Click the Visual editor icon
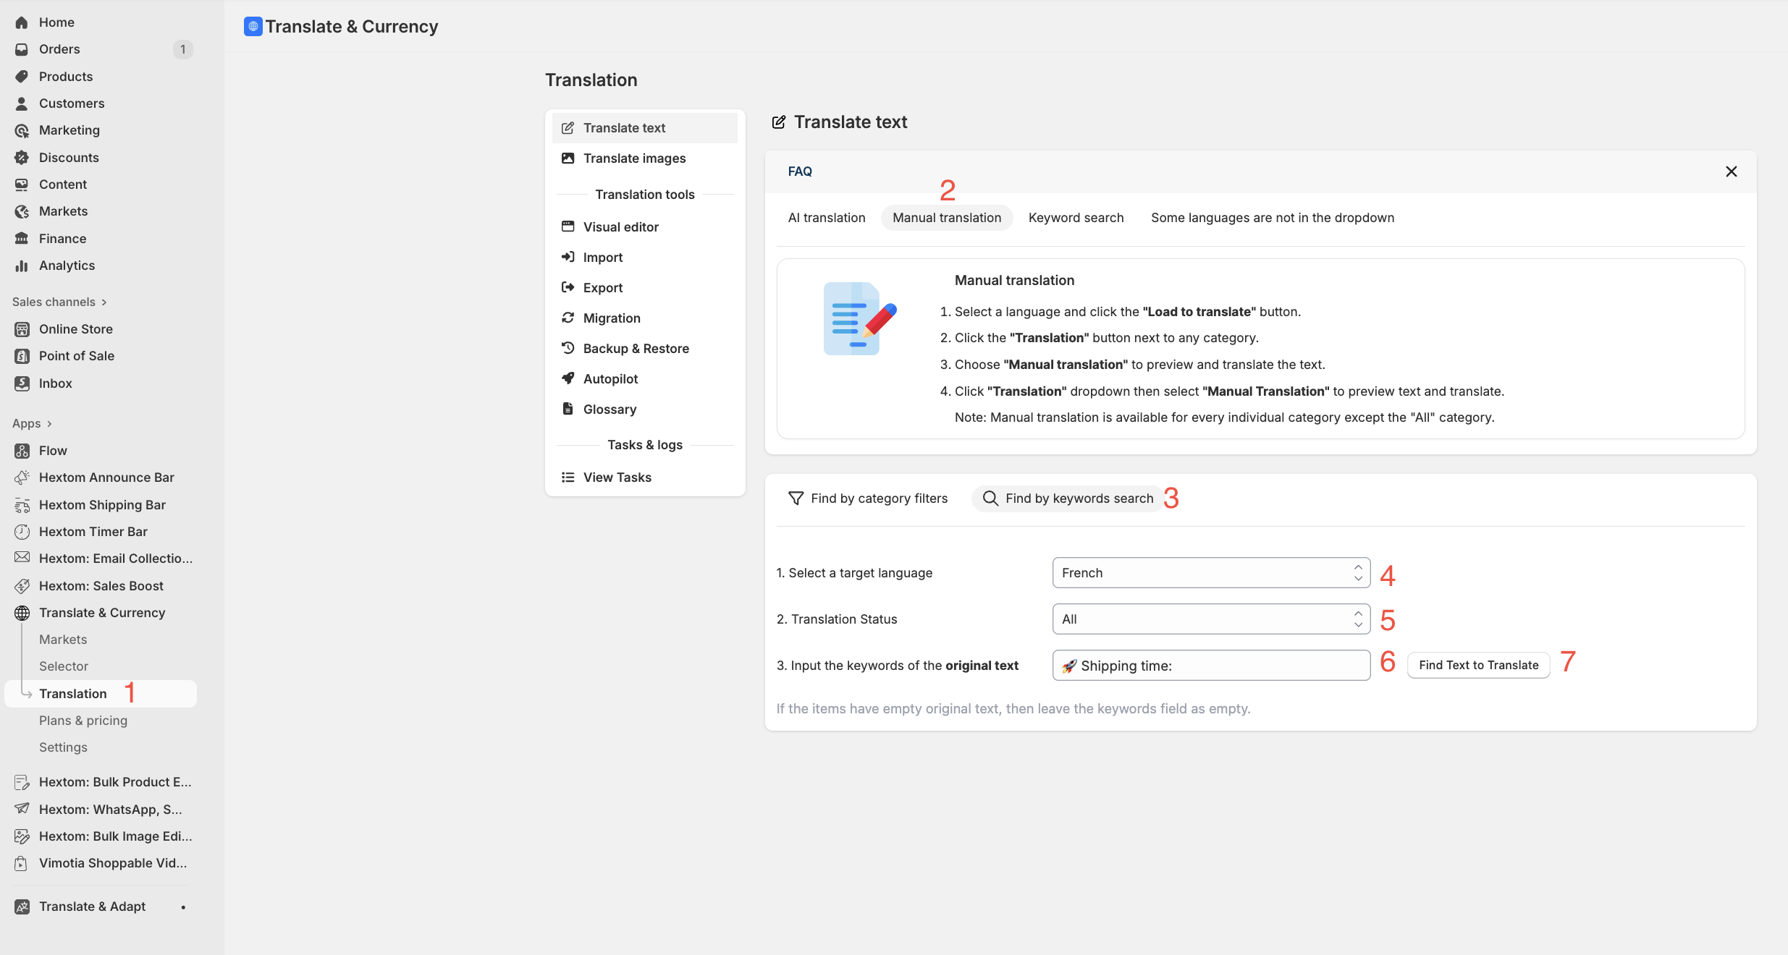The height and width of the screenshot is (955, 1788). point(568,226)
